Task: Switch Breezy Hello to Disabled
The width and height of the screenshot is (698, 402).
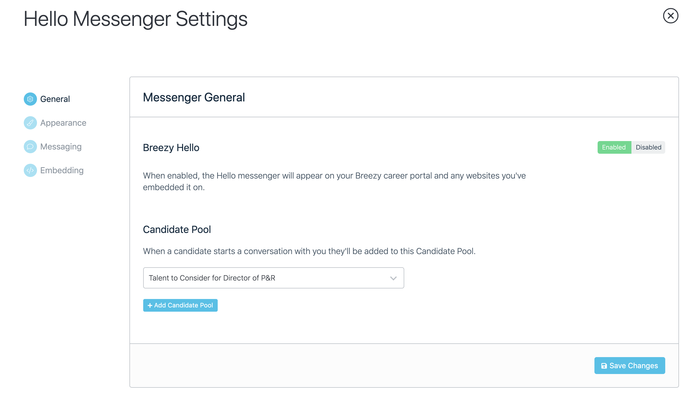Action: point(648,147)
